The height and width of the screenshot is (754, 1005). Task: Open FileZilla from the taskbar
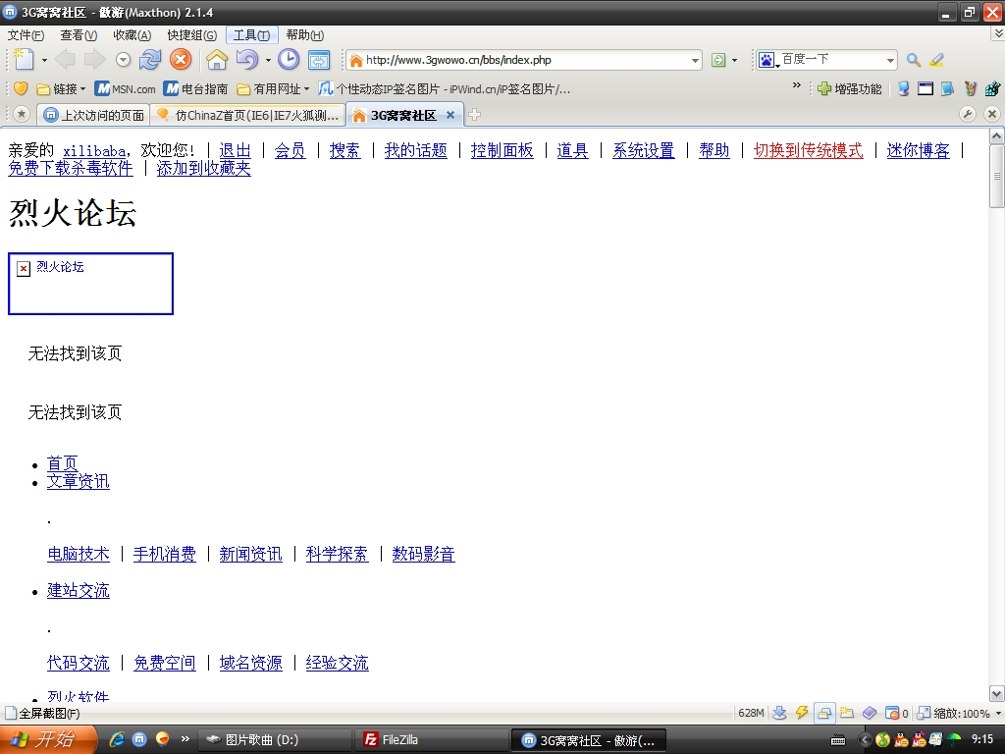(431, 740)
